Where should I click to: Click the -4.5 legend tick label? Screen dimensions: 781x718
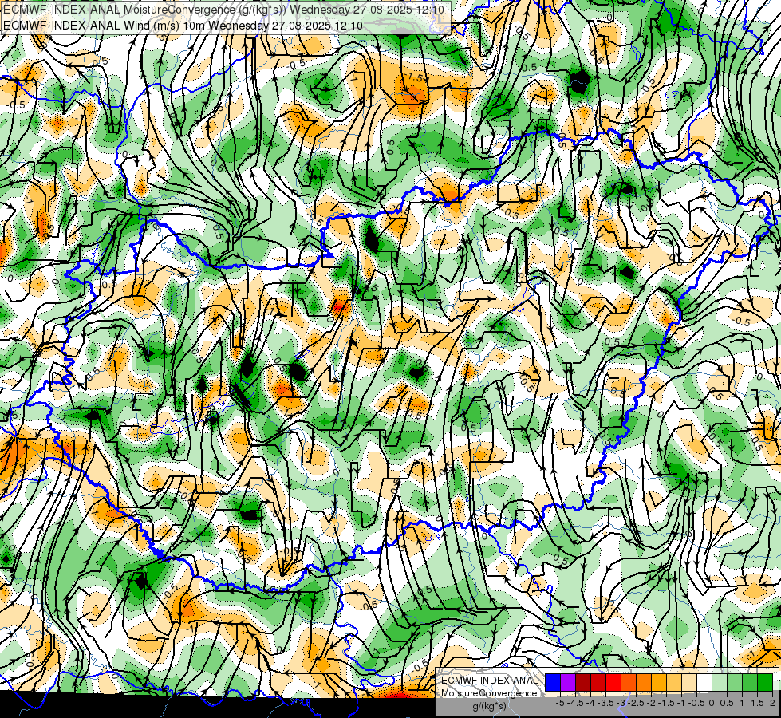click(x=576, y=703)
